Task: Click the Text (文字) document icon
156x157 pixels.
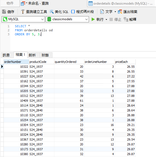Action: [102, 12]
